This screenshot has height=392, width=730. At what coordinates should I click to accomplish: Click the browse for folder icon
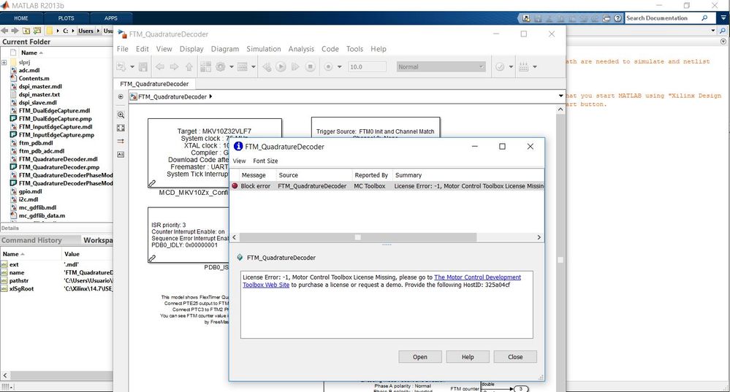point(37,31)
